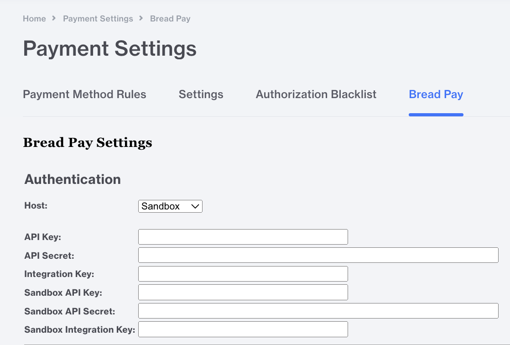Click the Sandbox API Key input

coord(243,292)
